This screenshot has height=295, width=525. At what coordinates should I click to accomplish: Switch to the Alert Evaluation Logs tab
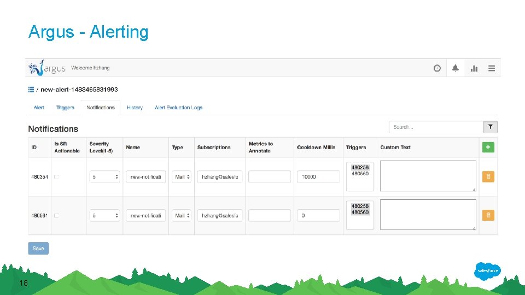pos(178,108)
